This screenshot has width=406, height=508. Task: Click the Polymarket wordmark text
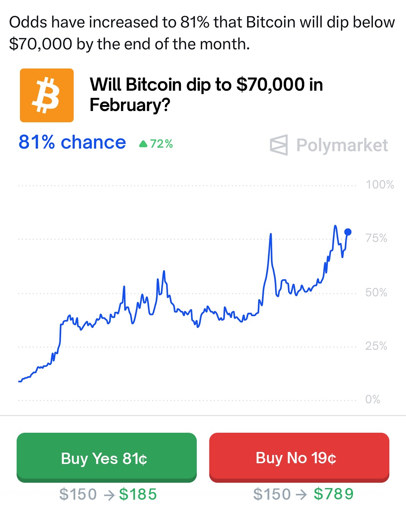point(342,145)
